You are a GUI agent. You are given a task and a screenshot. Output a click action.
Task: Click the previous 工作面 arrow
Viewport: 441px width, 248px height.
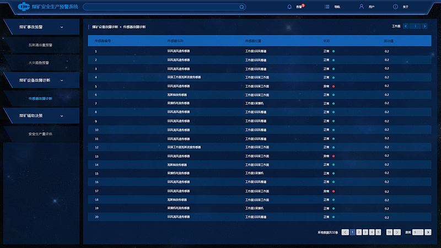click(406, 26)
